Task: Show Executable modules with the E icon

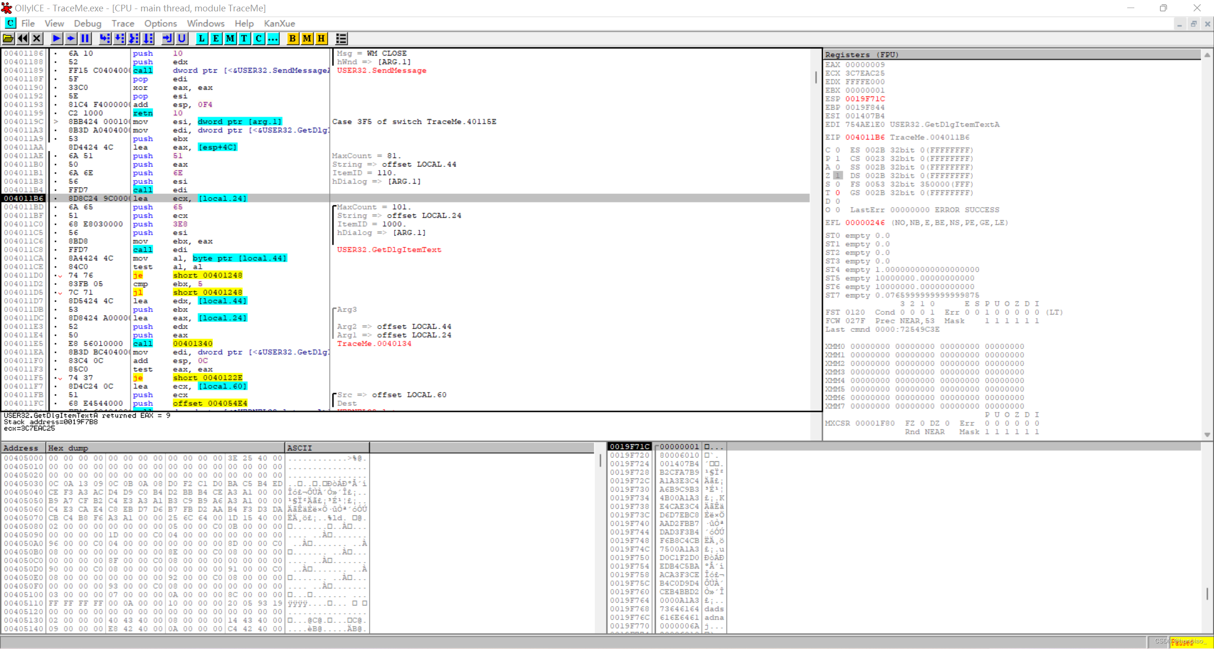Action: pos(216,38)
